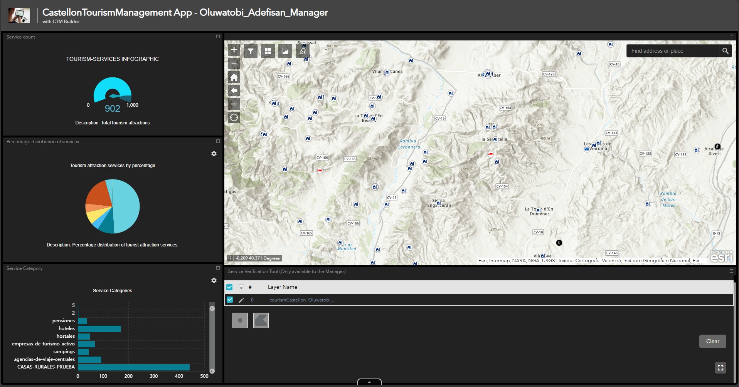The height and width of the screenshot is (387, 739).
Task: Expand the bottom attribute table arrow
Action: [369, 382]
